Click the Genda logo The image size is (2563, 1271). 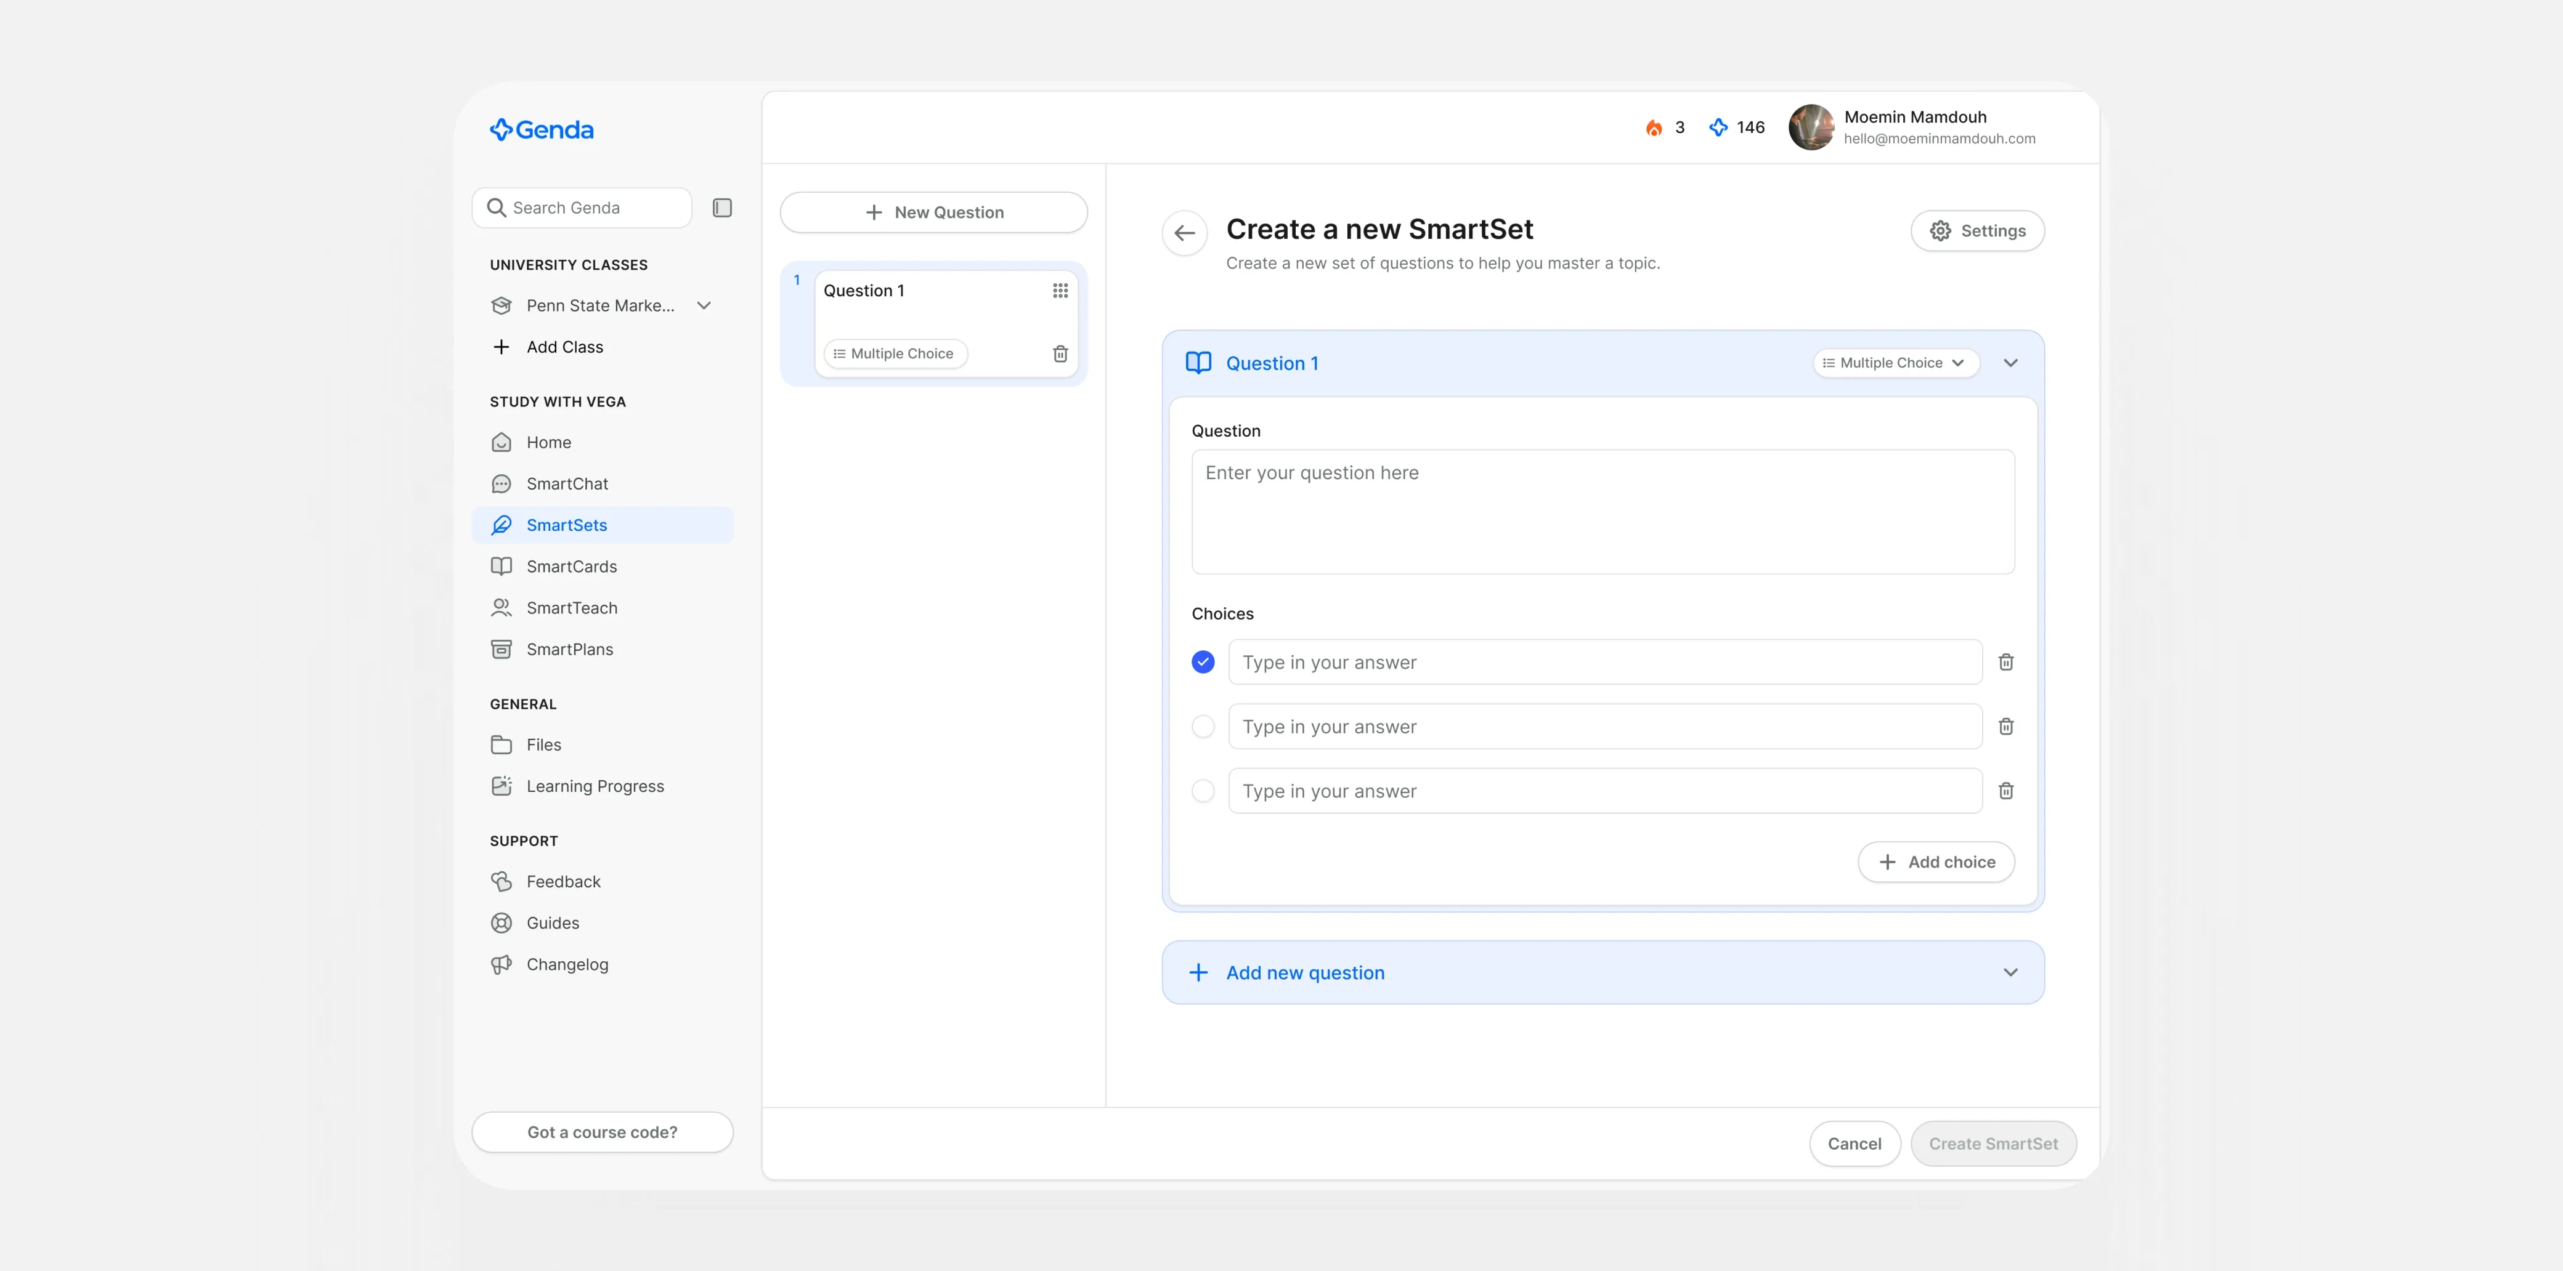pyautogui.click(x=540, y=129)
